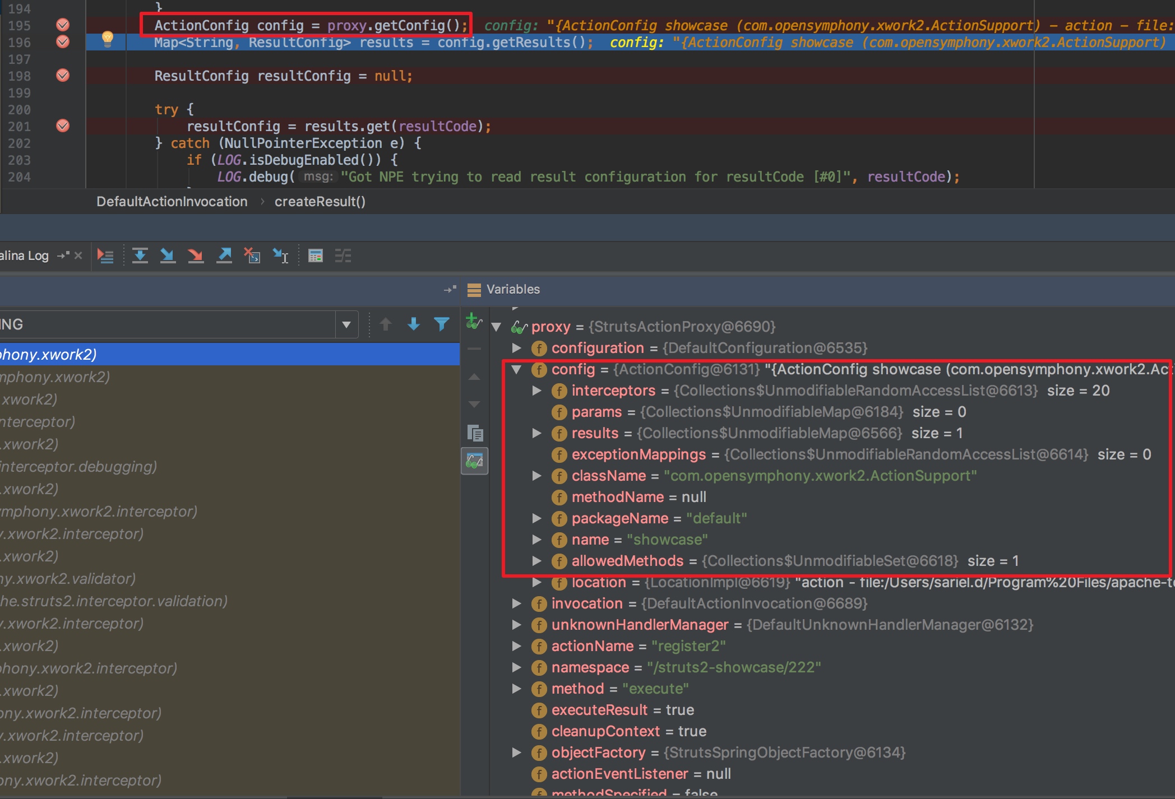Click the frames filter funnel icon
The image size is (1175, 799).
point(442,324)
